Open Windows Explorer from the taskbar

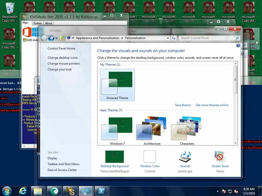(38, 191)
